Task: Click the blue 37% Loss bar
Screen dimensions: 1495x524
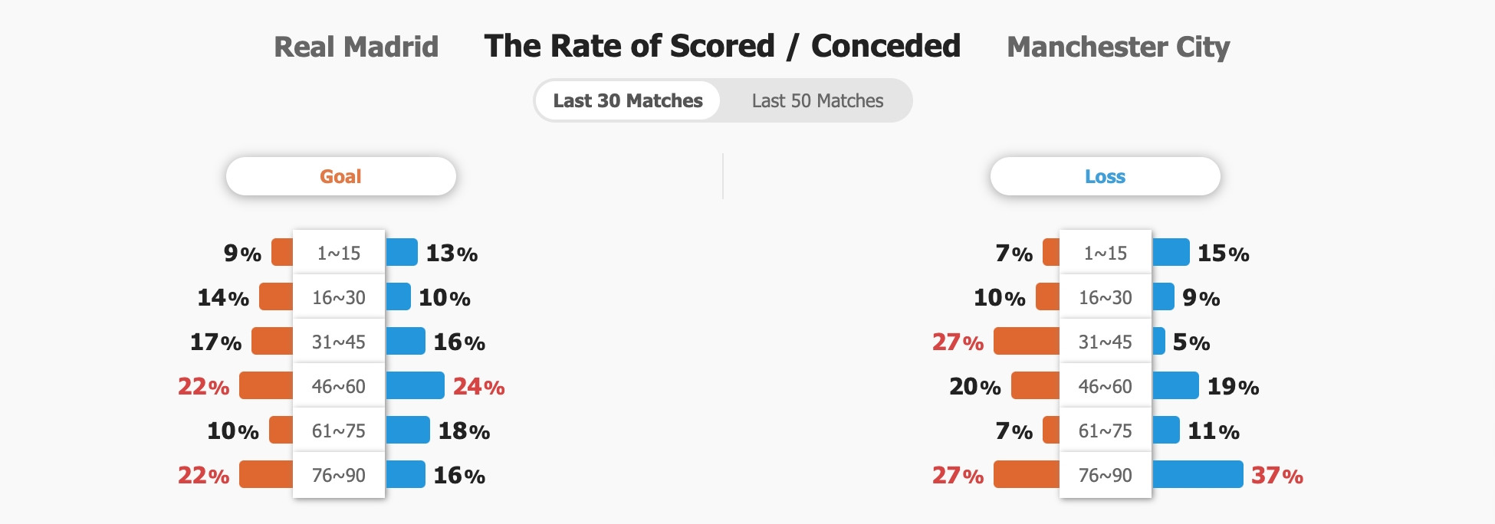Action: coord(1198,474)
